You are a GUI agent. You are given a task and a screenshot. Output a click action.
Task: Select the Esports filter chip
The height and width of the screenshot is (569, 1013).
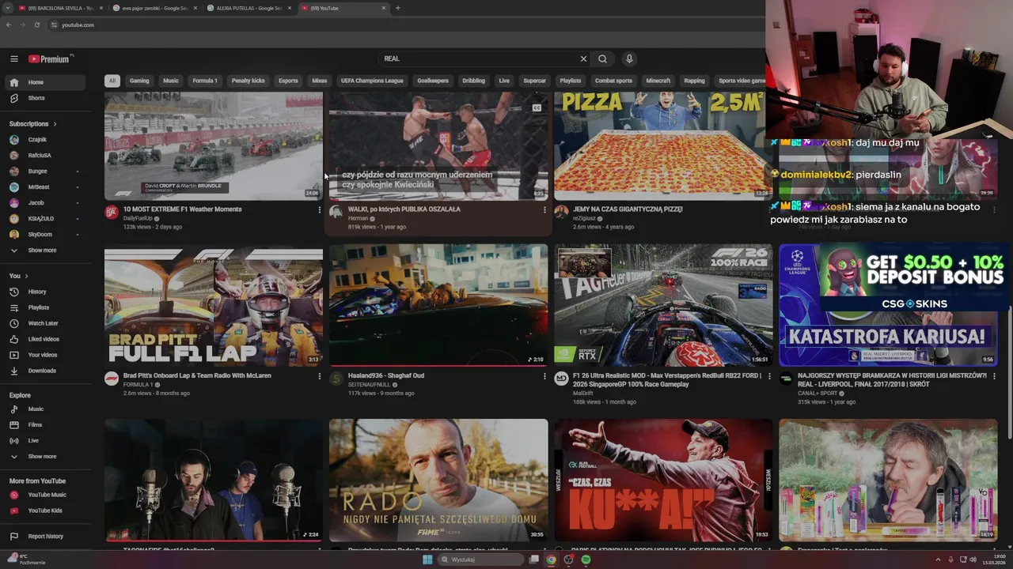288,81
